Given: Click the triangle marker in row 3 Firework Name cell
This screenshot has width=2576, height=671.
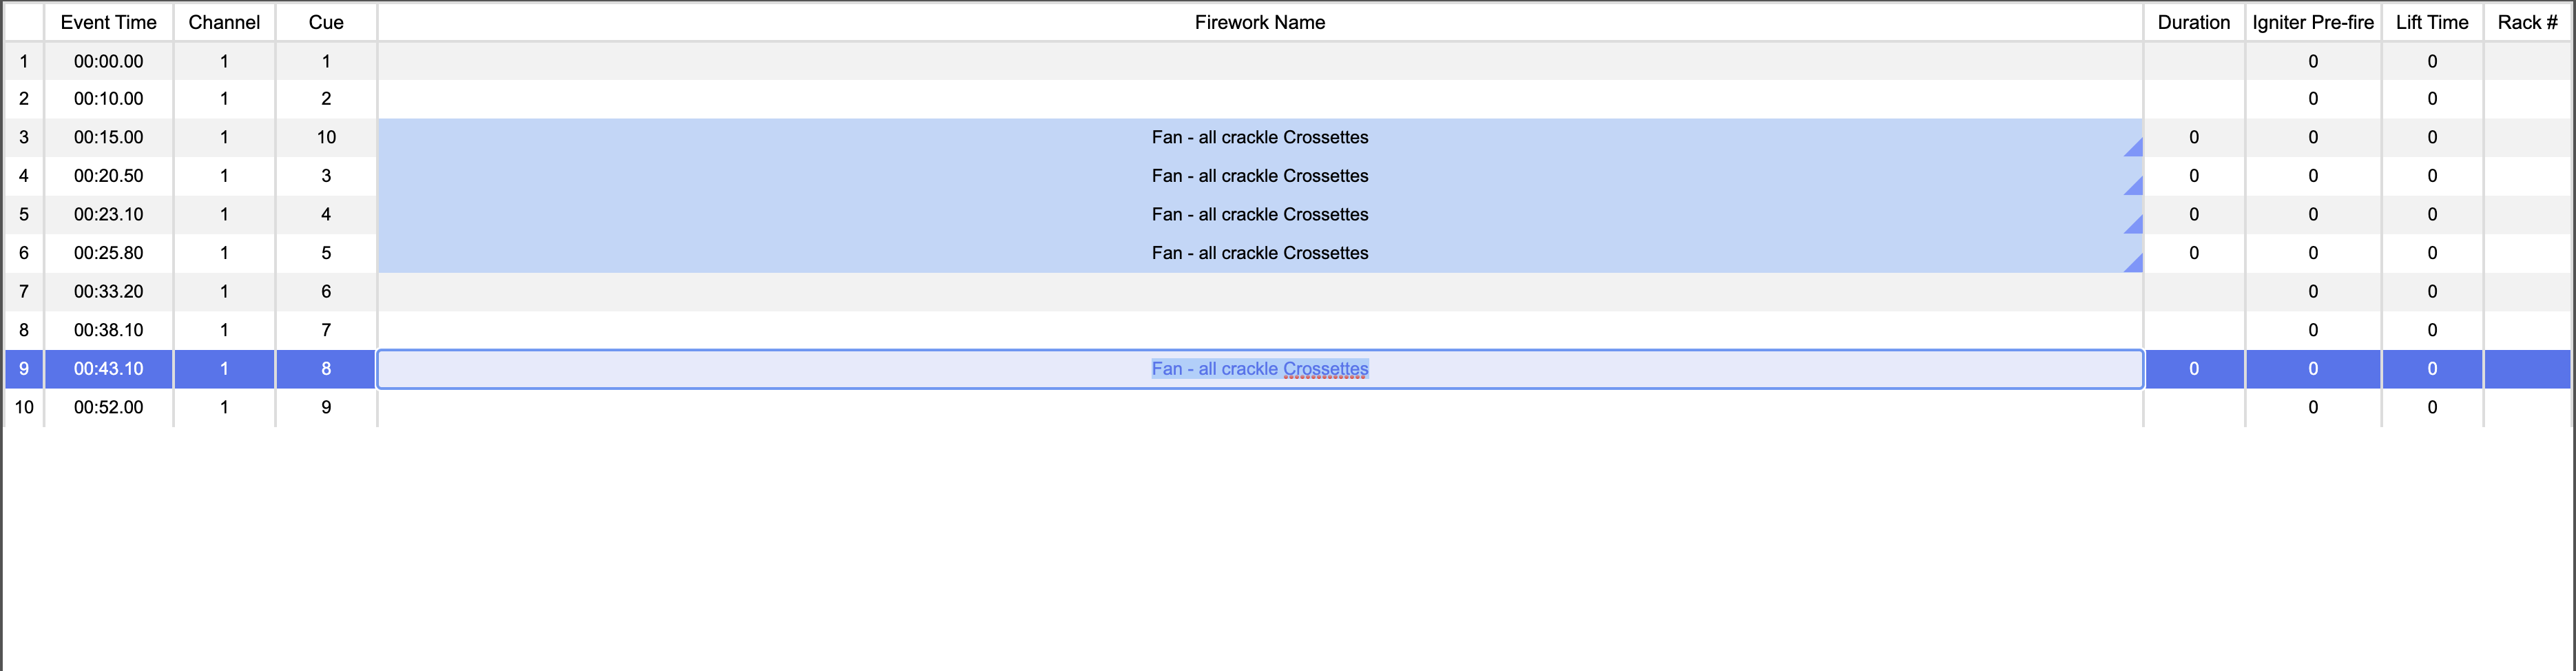Looking at the screenshot, I should click(2135, 149).
